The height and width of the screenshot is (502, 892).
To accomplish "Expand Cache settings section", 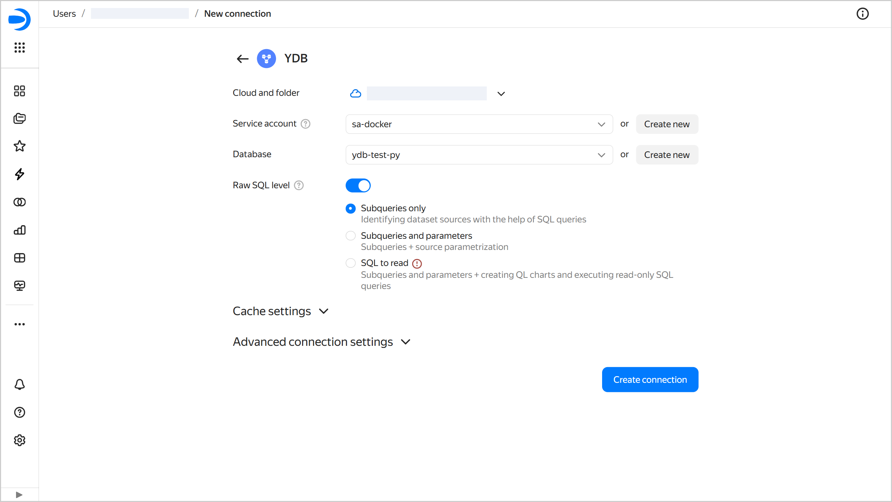I will pyautogui.click(x=281, y=311).
